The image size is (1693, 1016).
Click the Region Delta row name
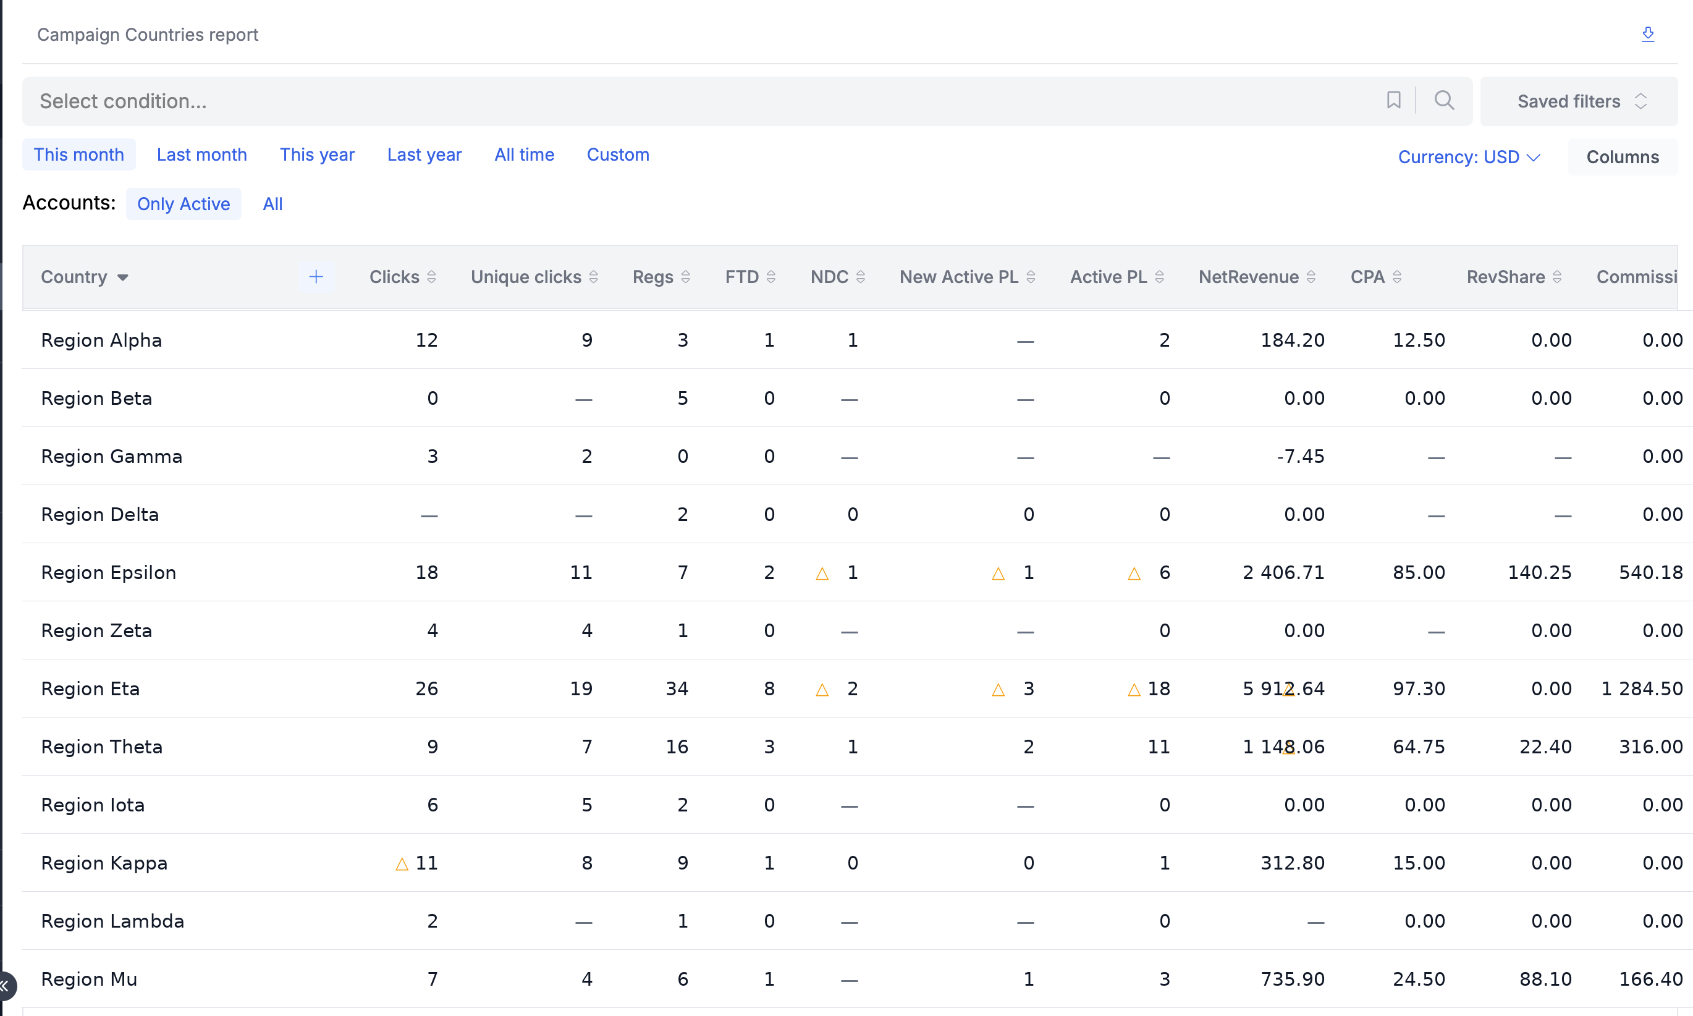coord(100,514)
